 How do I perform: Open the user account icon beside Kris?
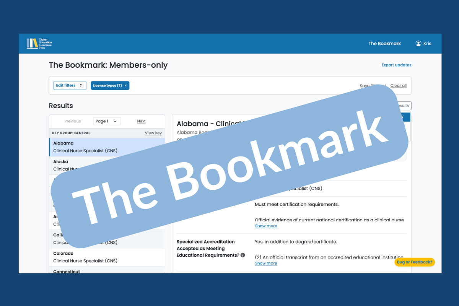click(x=418, y=43)
